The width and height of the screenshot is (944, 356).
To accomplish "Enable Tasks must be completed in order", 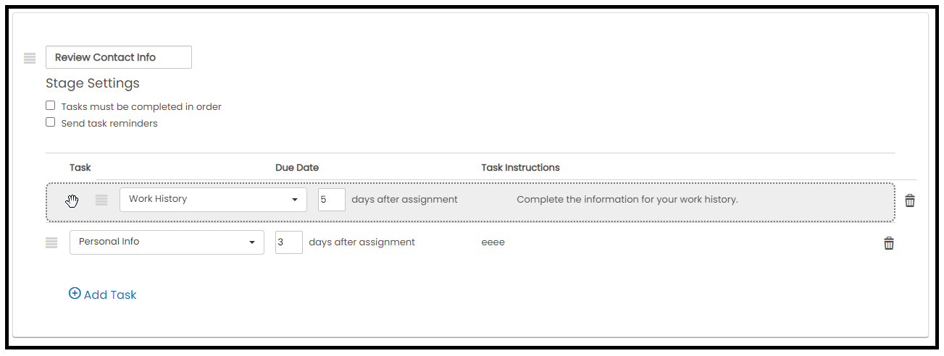I will click(x=51, y=106).
